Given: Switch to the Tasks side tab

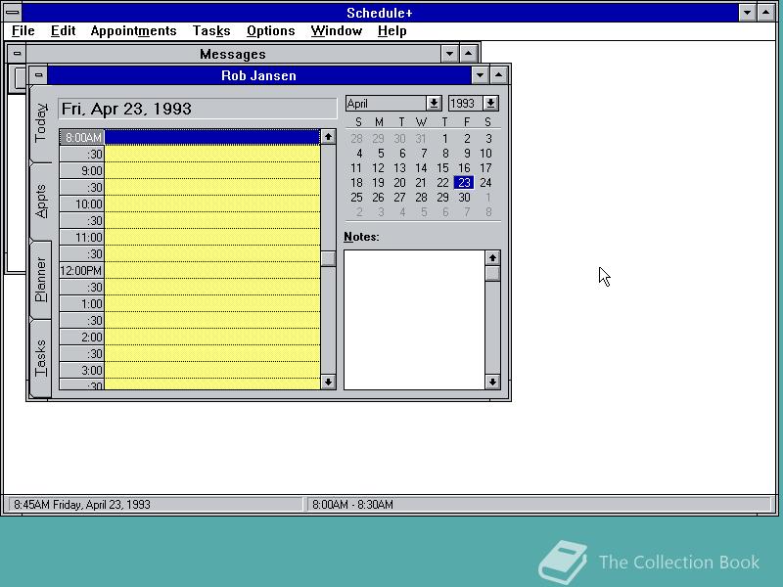Looking at the screenshot, I should (41, 358).
